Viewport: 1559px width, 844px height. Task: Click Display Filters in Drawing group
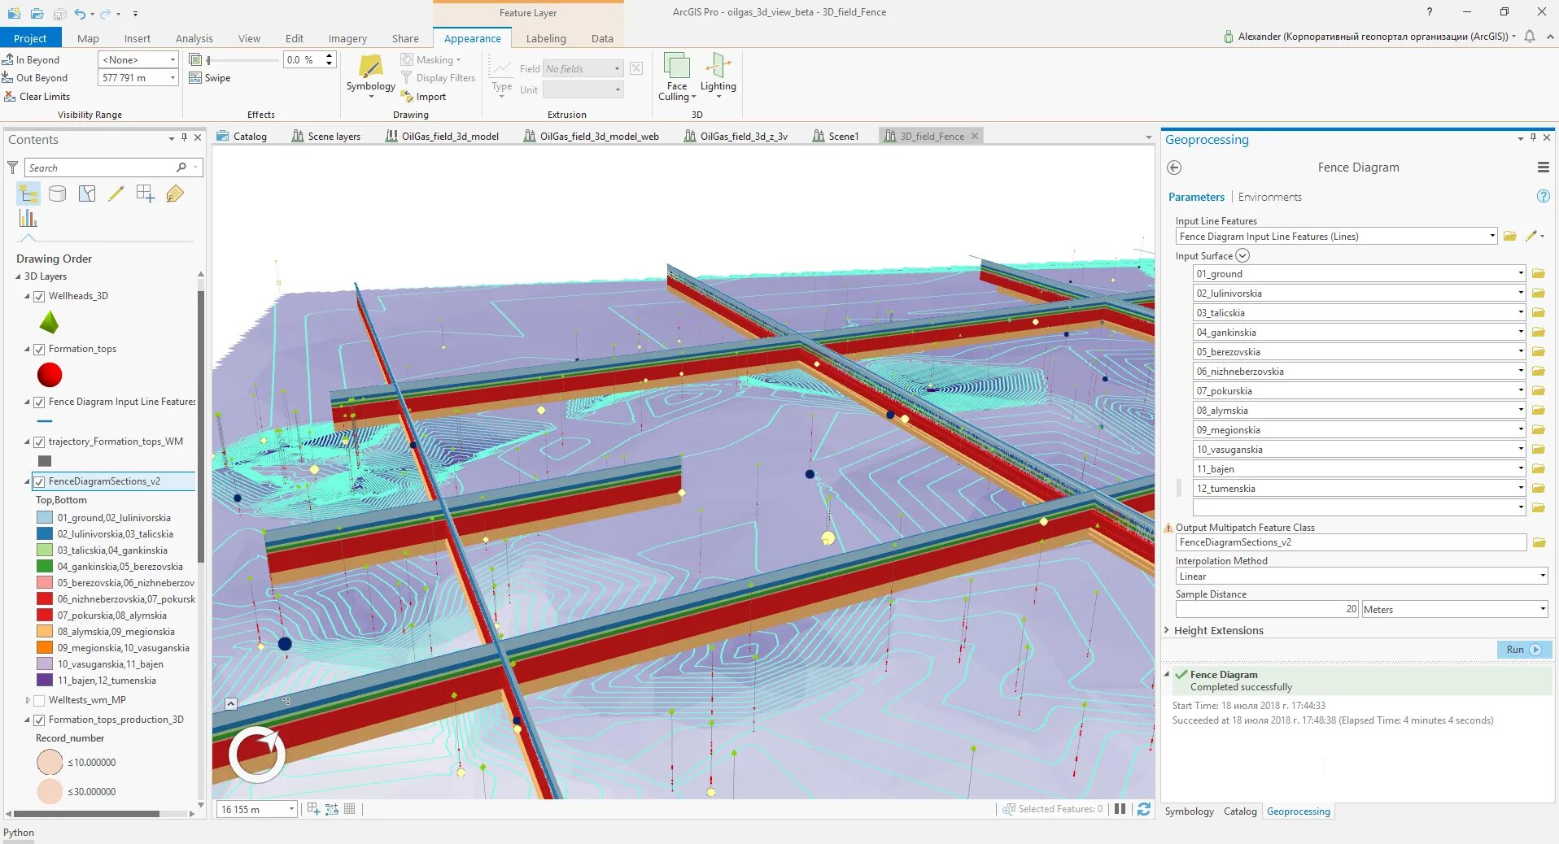click(x=438, y=78)
